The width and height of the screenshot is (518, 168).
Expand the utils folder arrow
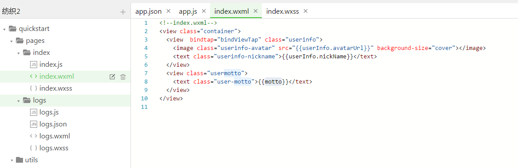tap(12, 160)
